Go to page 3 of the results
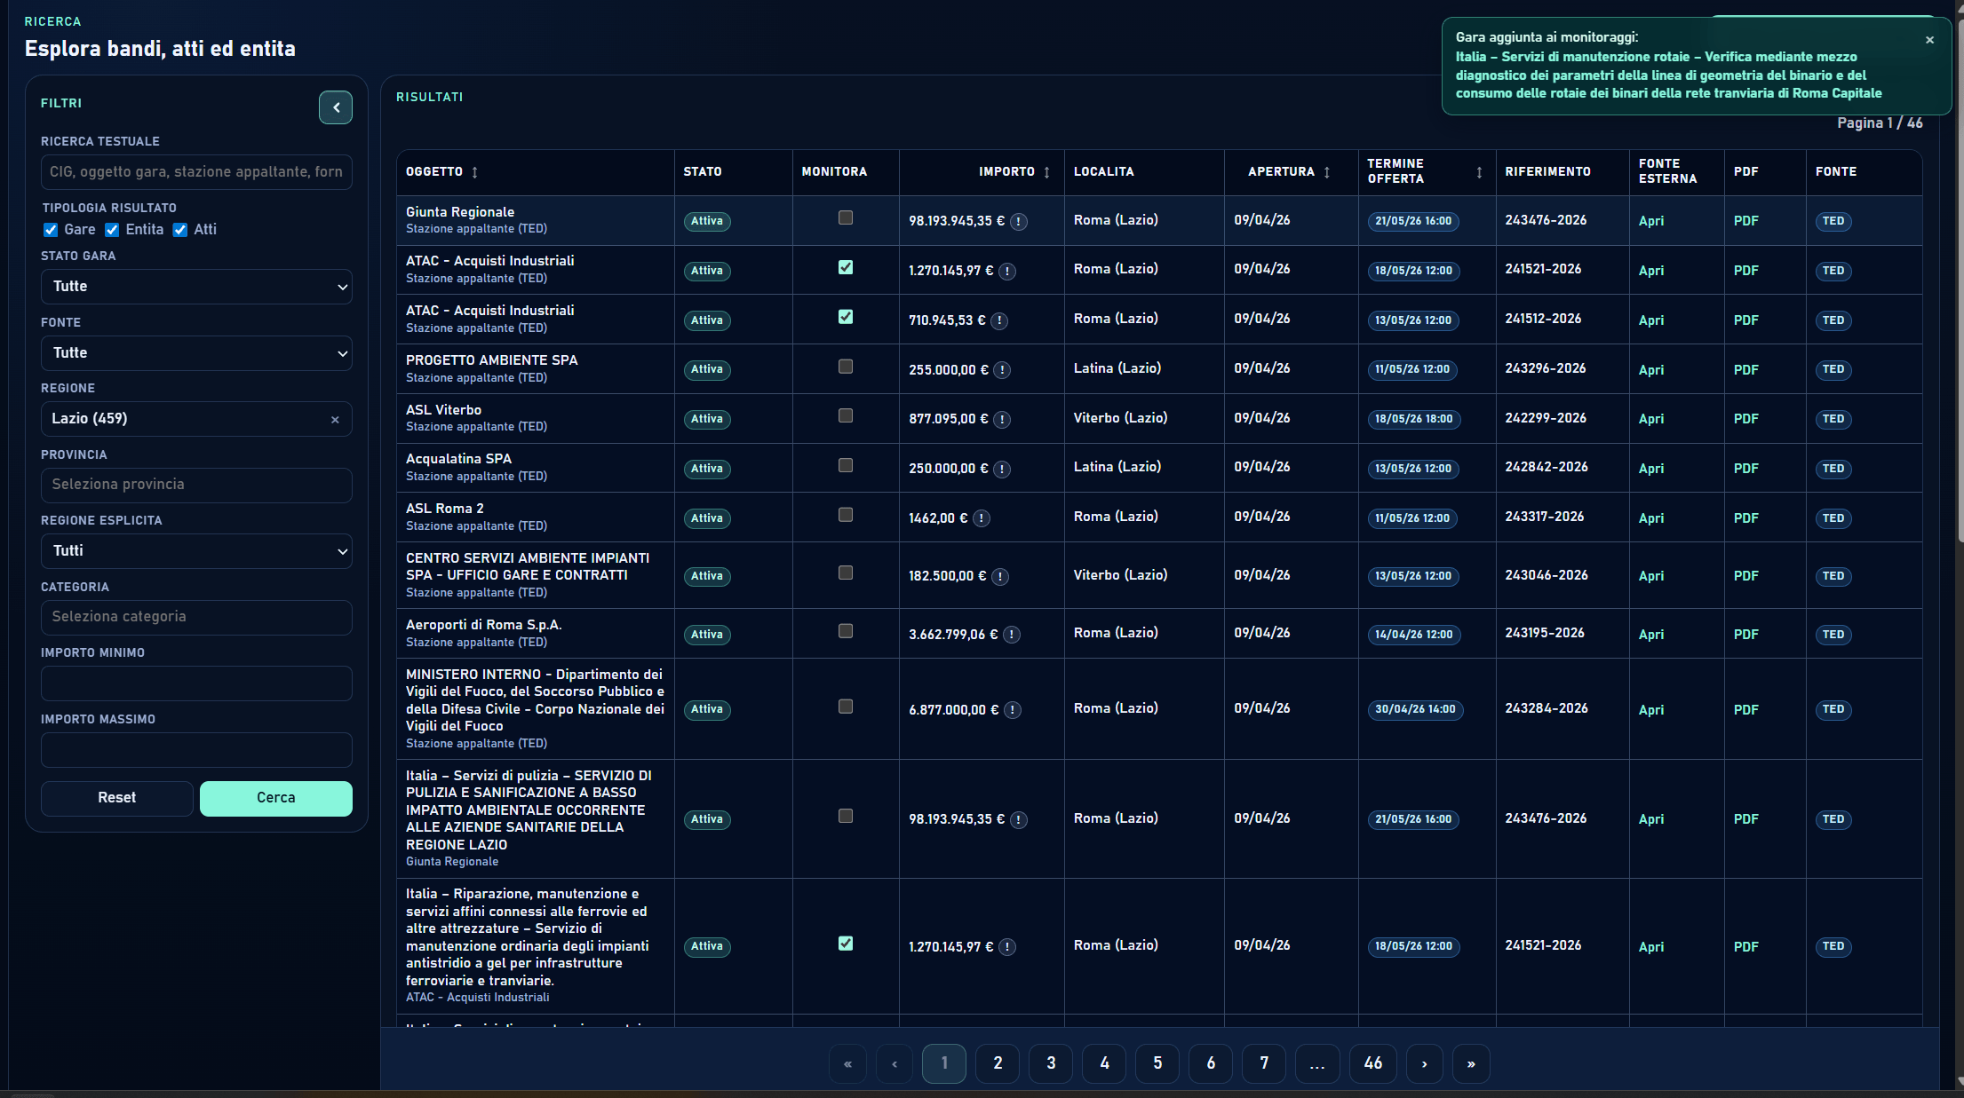This screenshot has width=1964, height=1098. coord(1051,1063)
